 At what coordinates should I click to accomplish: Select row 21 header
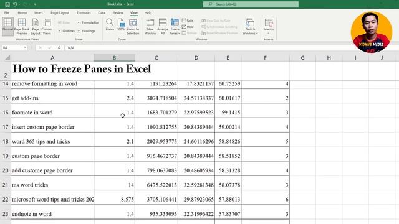click(6, 185)
